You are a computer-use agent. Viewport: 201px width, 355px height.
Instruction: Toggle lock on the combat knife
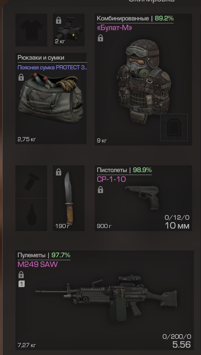click(x=59, y=172)
